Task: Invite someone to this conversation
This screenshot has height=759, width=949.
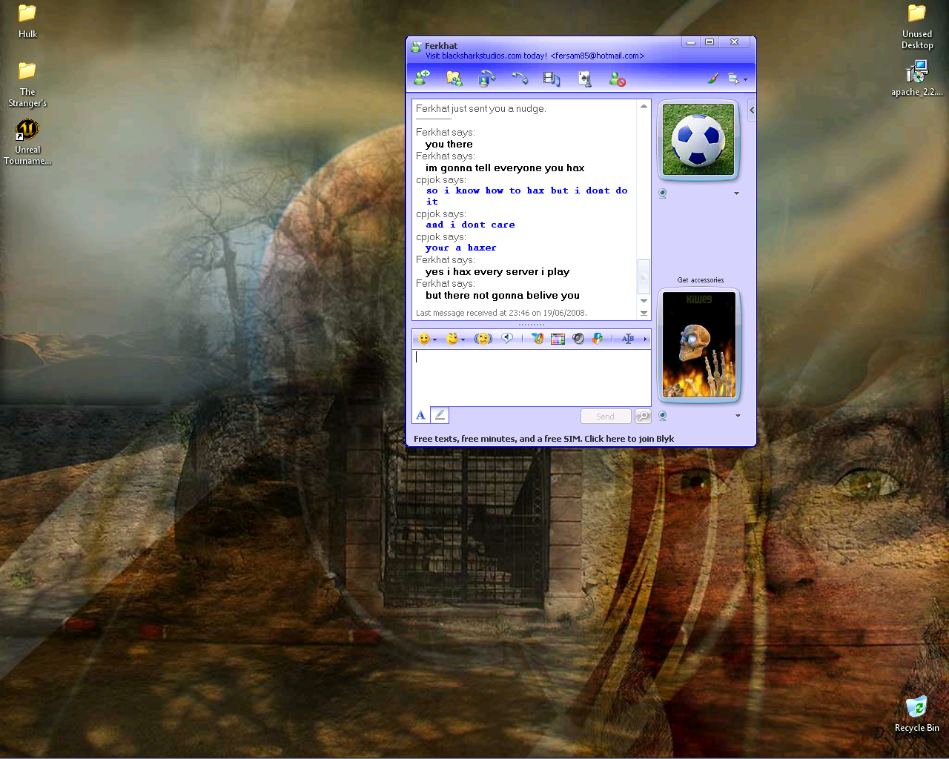Action: click(422, 78)
